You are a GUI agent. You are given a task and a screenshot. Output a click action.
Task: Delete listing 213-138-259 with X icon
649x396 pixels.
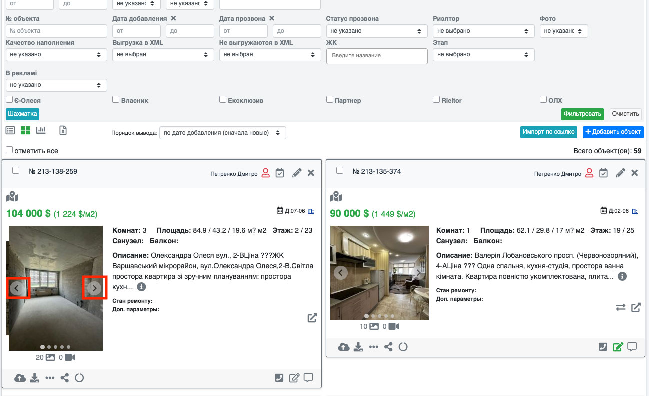tap(311, 173)
